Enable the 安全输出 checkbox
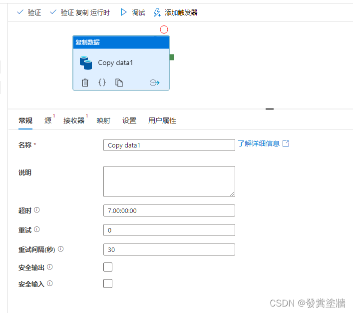353x313 pixels. click(108, 267)
